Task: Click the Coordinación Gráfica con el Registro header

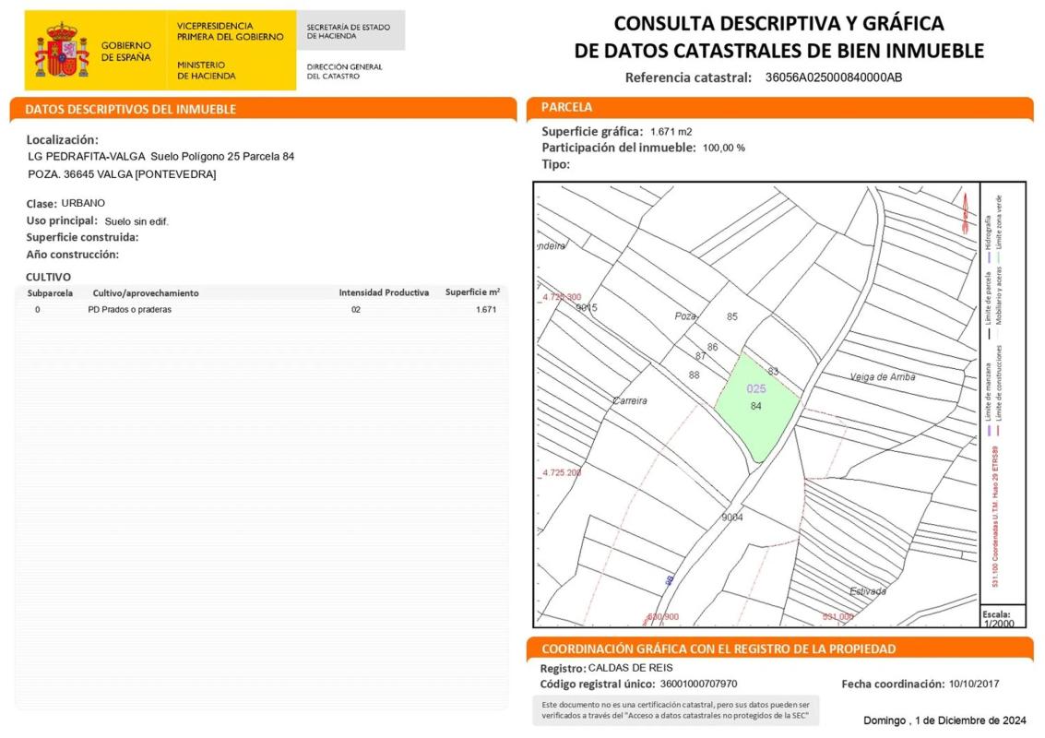Action: 718,649
